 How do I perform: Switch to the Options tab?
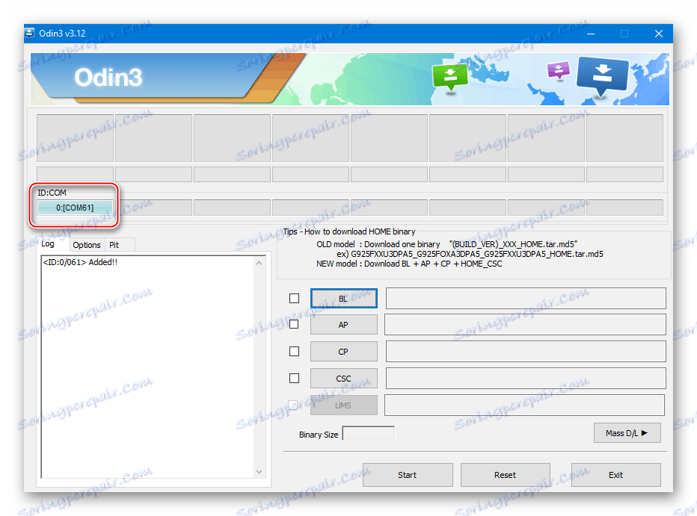pyautogui.click(x=87, y=245)
